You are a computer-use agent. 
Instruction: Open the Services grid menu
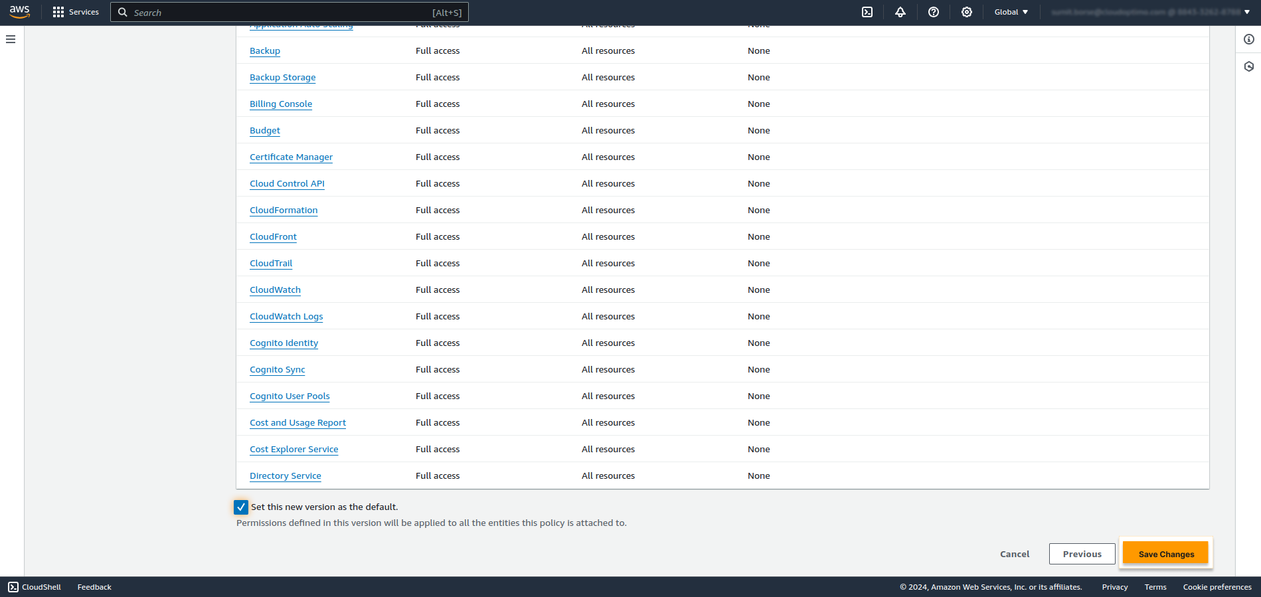pyautogui.click(x=76, y=12)
